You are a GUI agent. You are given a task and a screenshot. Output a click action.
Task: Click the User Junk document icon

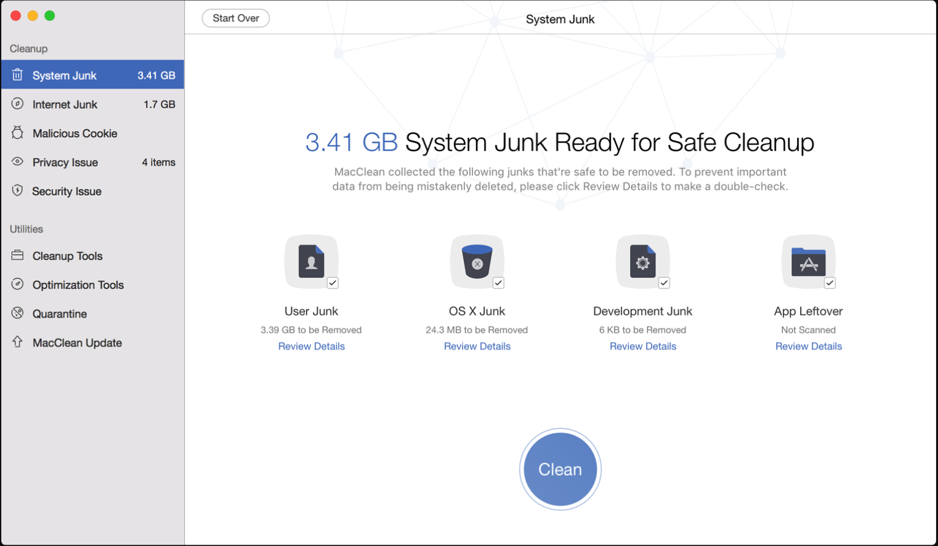pos(311,261)
